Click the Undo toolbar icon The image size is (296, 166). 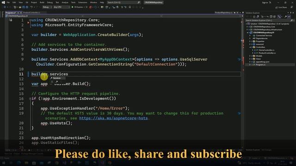pyautogui.click(x=32, y=7)
